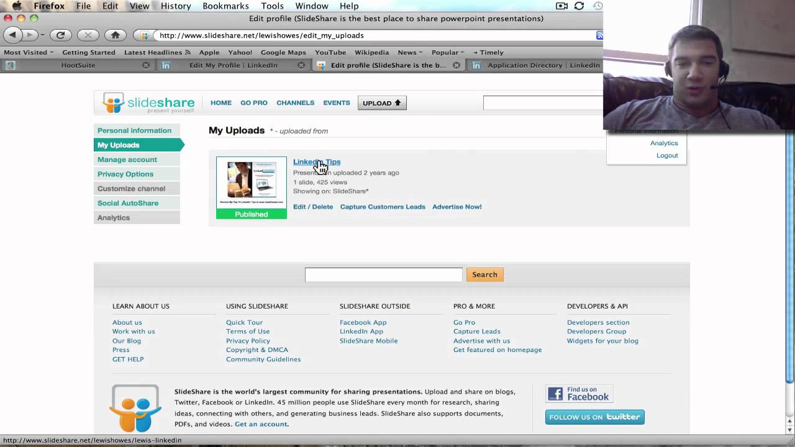Open the Facebook App footer link
Image resolution: width=795 pixels, height=447 pixels.
click(x=363, y=322)
